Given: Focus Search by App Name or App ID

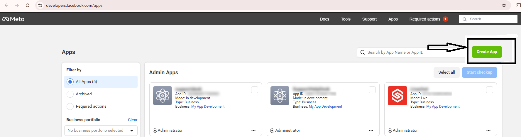Looking at the screenshot, I should (x=412, y=53).
